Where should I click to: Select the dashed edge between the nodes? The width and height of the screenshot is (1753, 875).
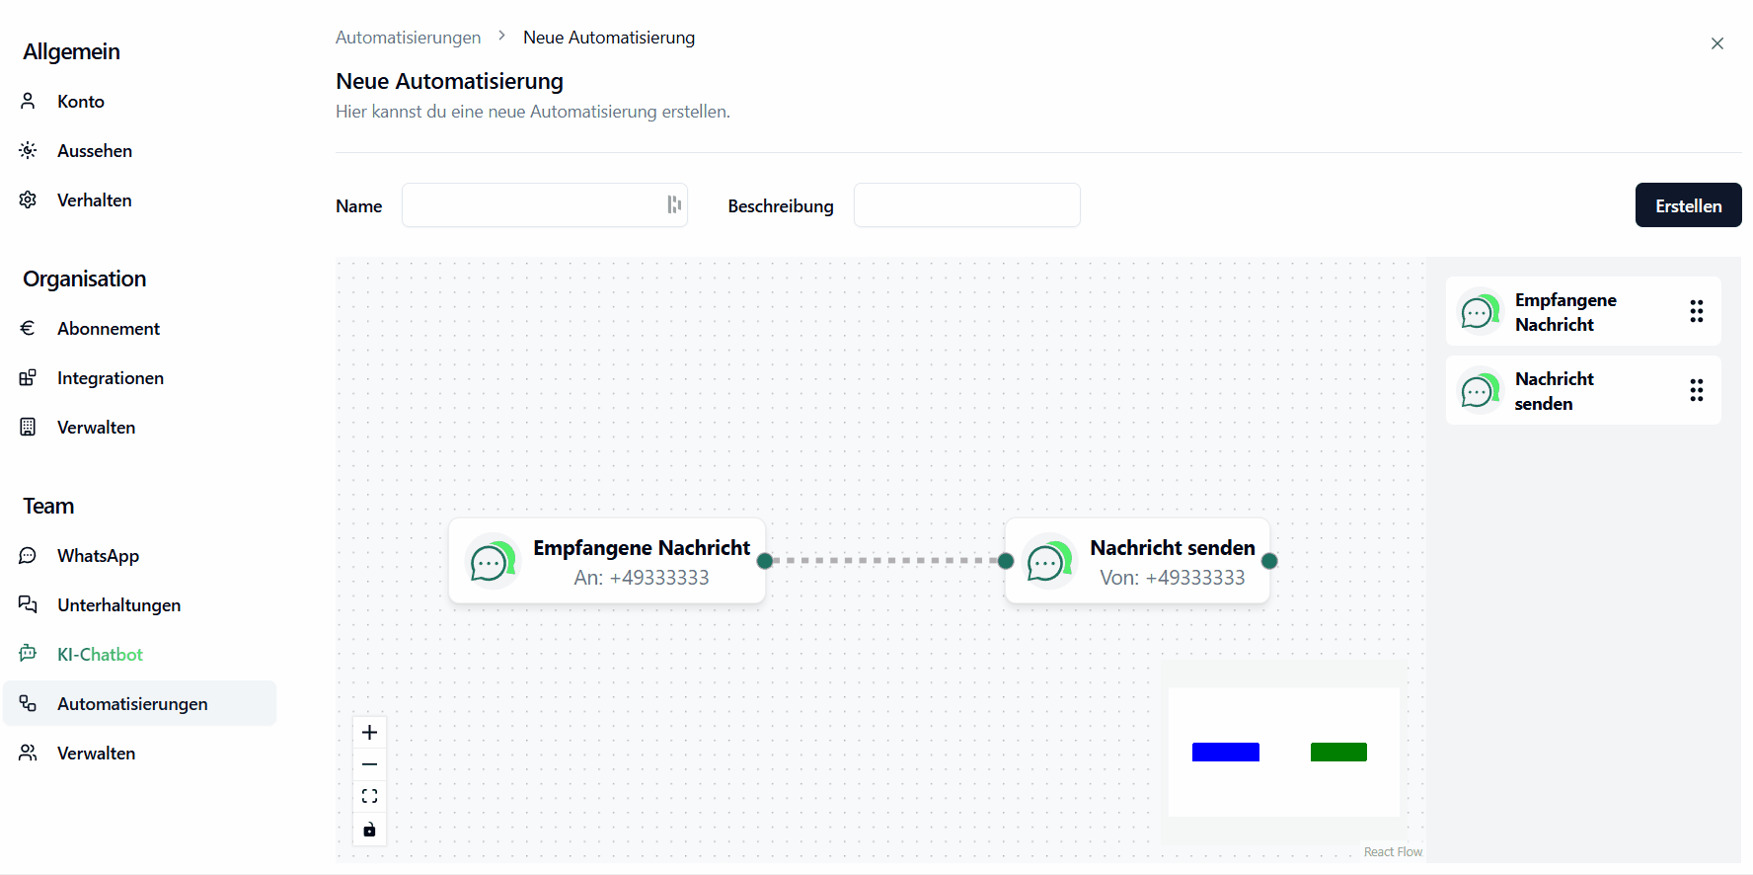coord(885,561)
